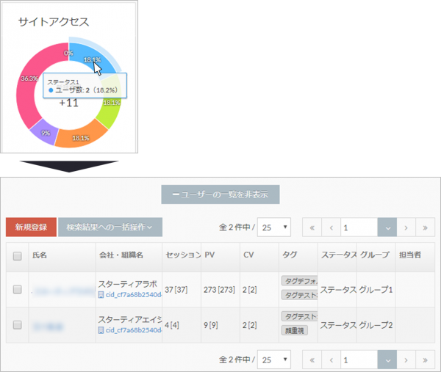Check the スターティアラボ row checkbox

pos(18,289)
